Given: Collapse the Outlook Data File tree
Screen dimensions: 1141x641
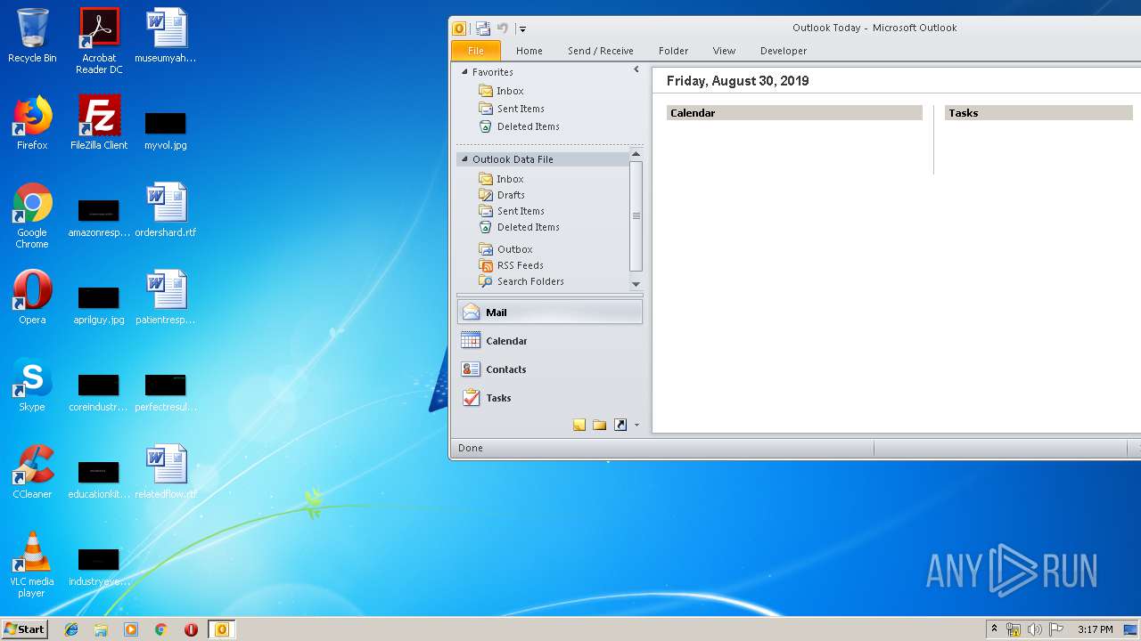Looking at the screenshot, I should coord(464,159).
